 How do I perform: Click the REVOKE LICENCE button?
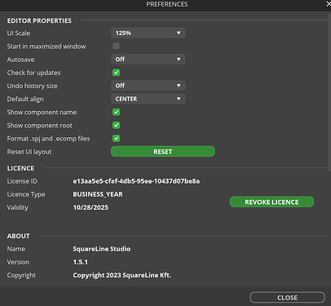click(271, 202)
